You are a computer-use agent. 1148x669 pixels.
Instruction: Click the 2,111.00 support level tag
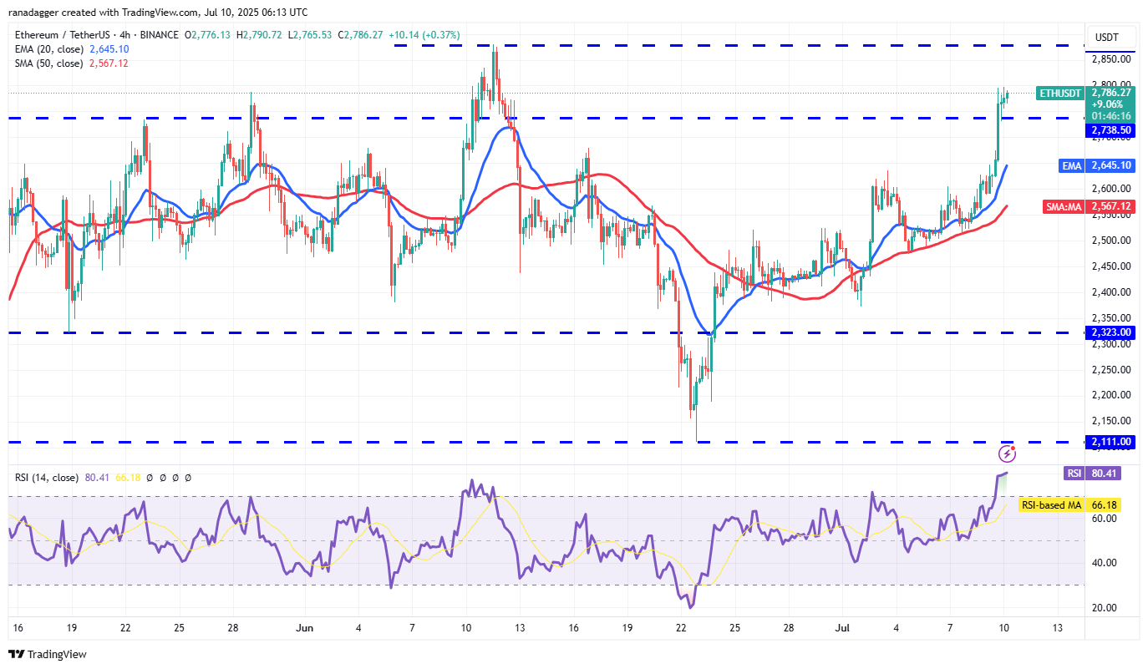click(1110, 442)
